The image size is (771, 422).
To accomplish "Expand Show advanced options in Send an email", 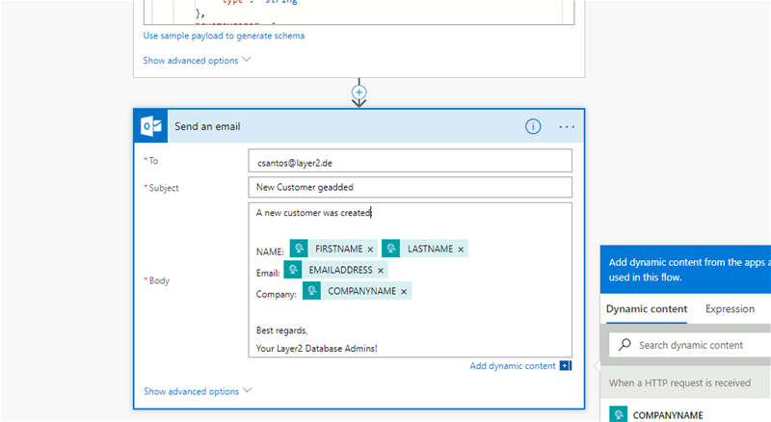I will pos(197,391).
